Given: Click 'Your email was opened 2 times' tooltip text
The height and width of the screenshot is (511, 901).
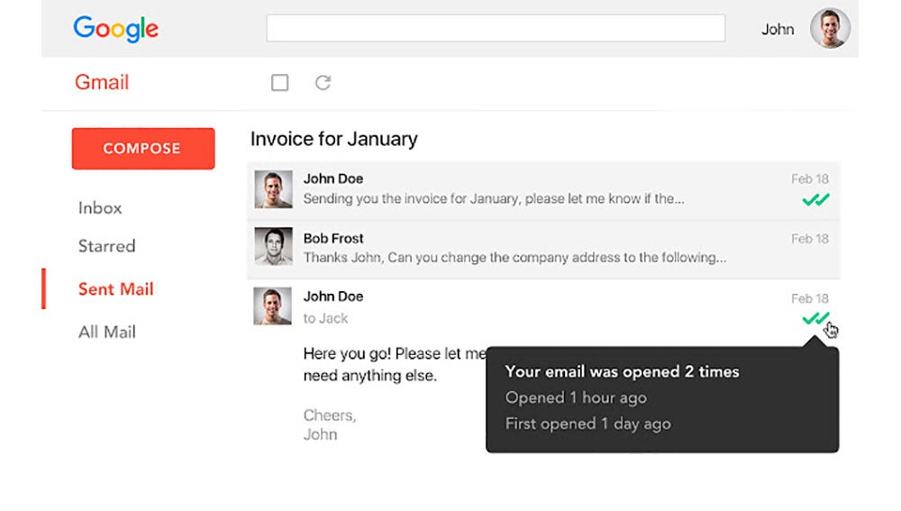Looking at the screenshot, I should coord(623,372).
